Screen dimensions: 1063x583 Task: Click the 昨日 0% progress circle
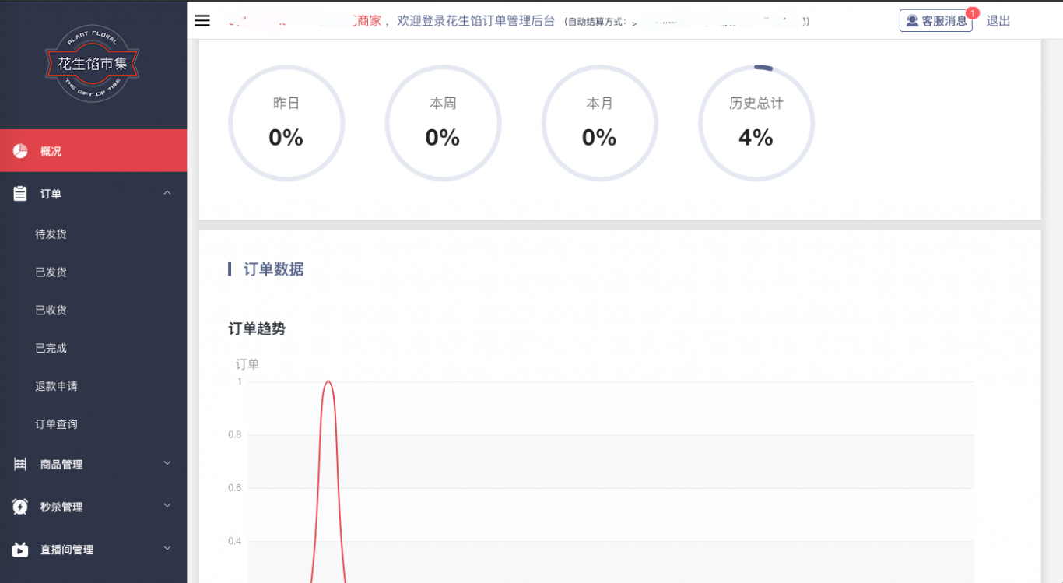(286, 123)
